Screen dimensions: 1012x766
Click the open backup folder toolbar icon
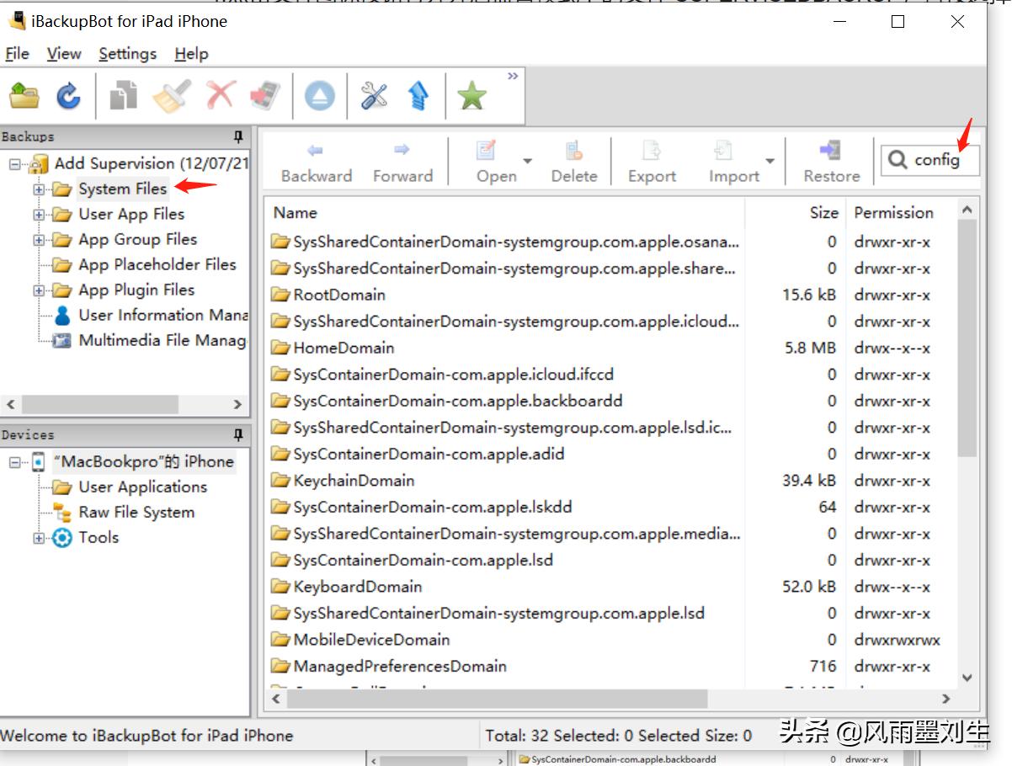pos(24,96)
